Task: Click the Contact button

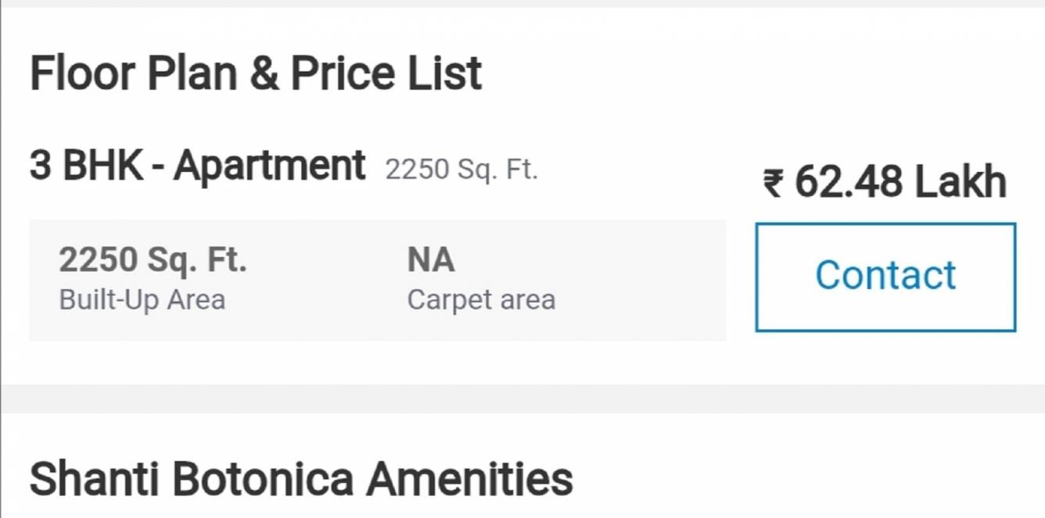Action: 885,277
